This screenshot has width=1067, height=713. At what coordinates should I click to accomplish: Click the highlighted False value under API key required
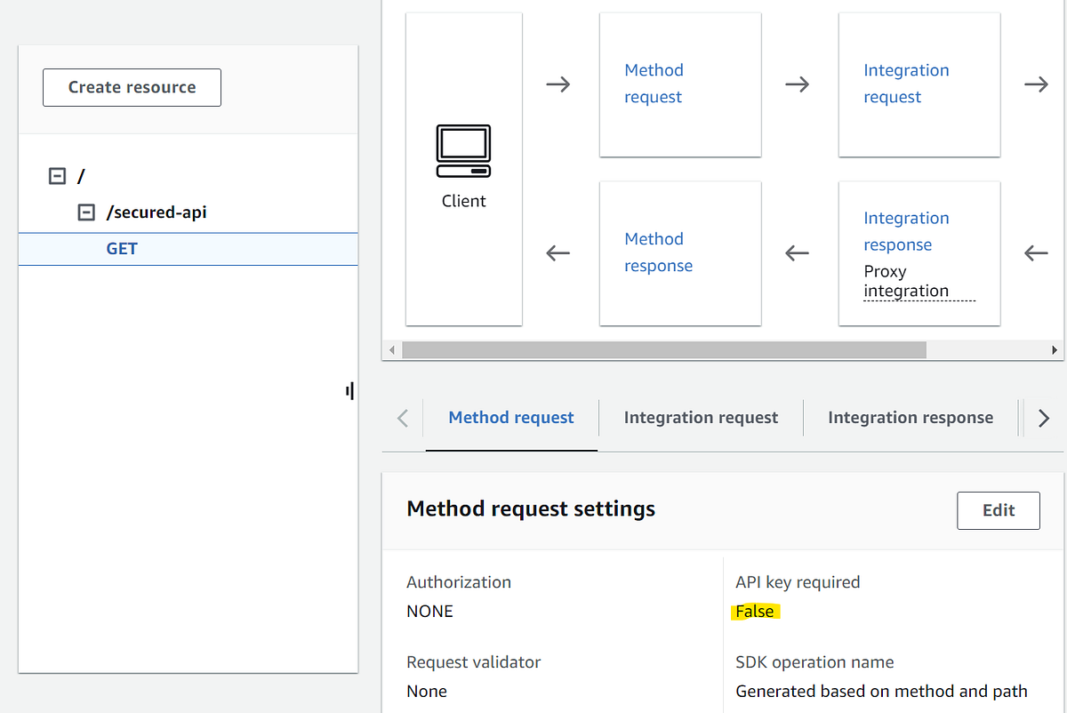(x=755, y=611)
